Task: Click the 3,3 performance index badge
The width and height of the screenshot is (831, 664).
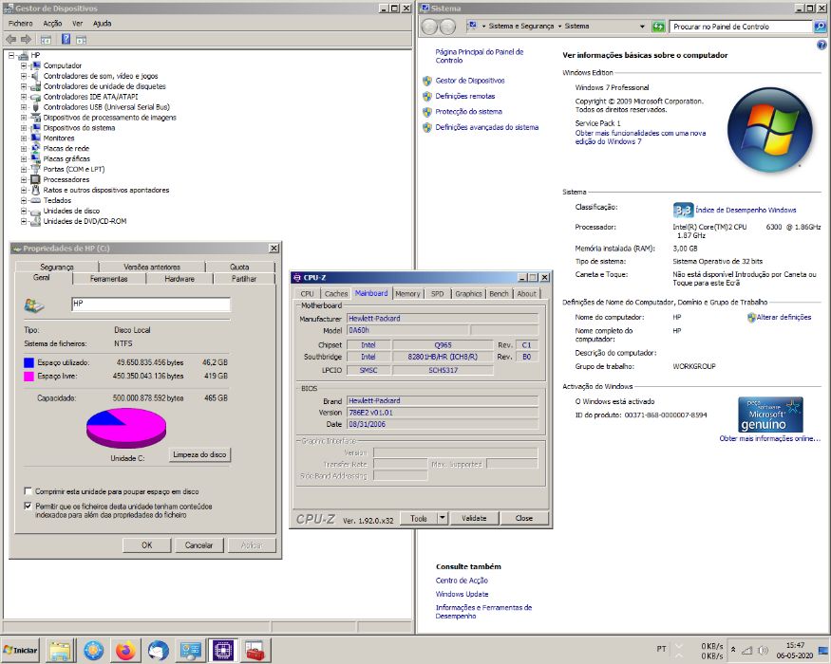Action: pyautogui.click(x=683, y=211)
